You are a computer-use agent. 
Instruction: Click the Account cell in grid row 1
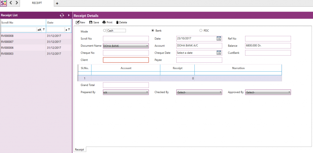pos(126,78)
